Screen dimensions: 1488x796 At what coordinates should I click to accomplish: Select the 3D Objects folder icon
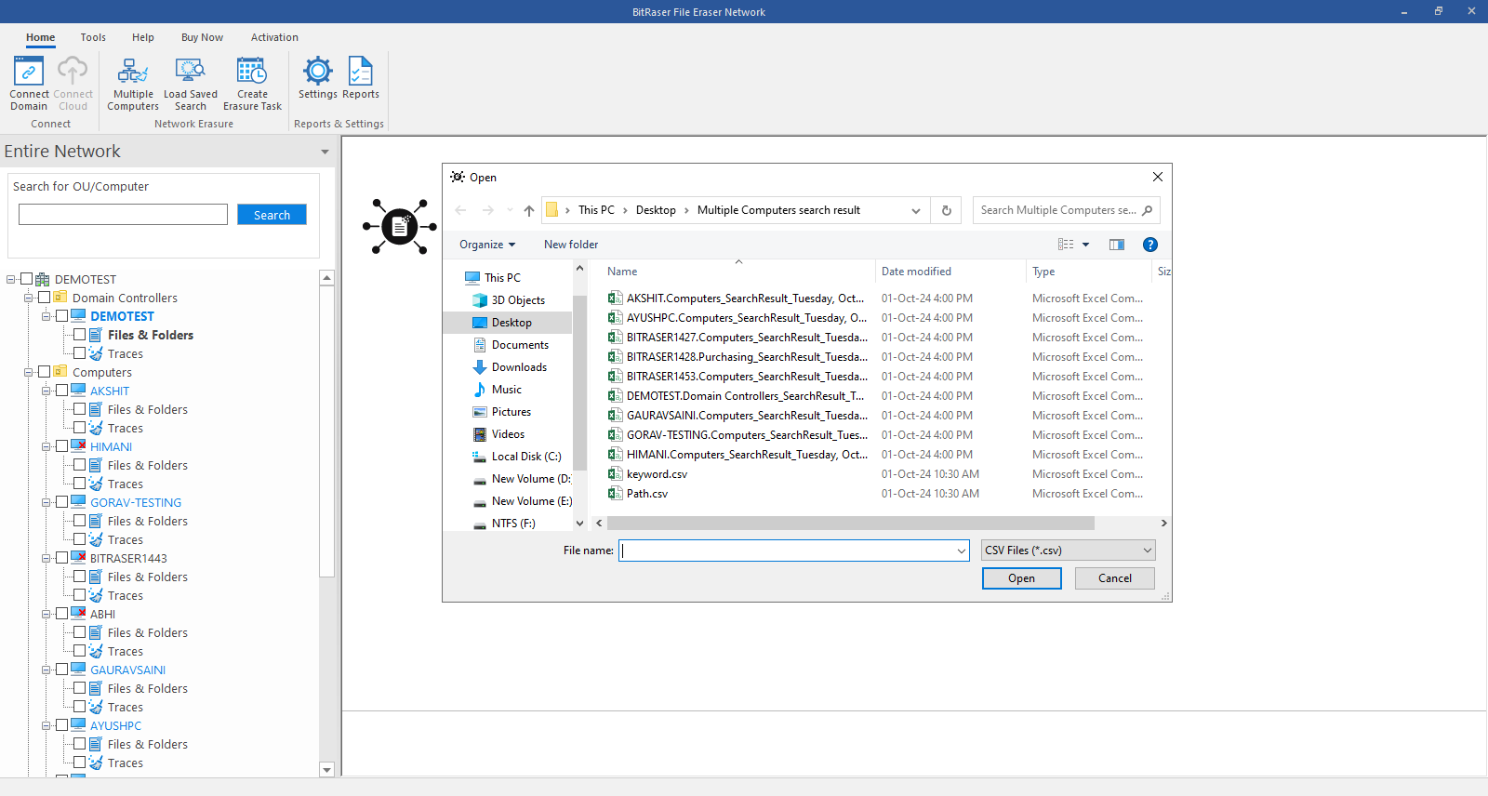(x=480, y=300)
